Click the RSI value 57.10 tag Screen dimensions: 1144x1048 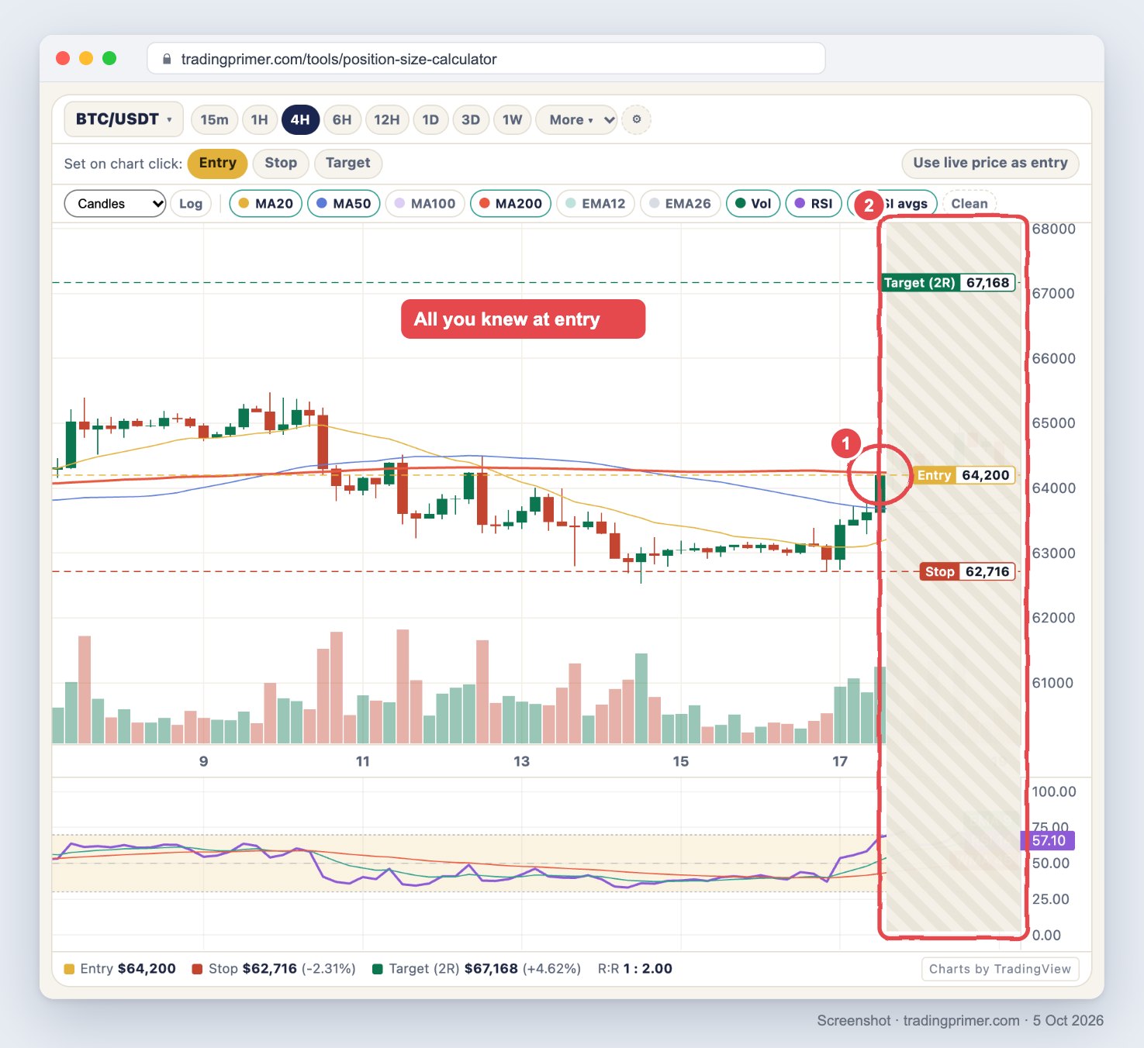click(1048, 841)
